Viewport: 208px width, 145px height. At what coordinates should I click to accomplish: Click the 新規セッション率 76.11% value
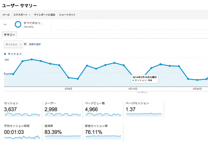94,132
